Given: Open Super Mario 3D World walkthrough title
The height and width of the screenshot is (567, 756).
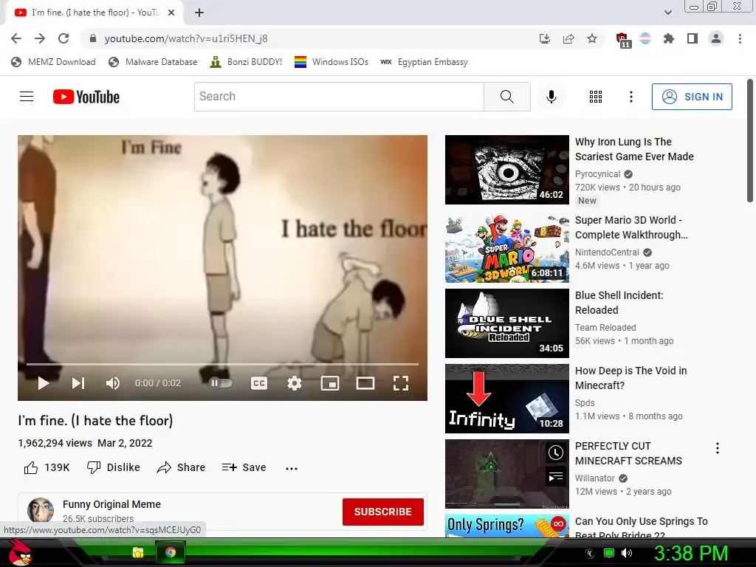Looking at the screenshot, I should click(x=630, y=227).
